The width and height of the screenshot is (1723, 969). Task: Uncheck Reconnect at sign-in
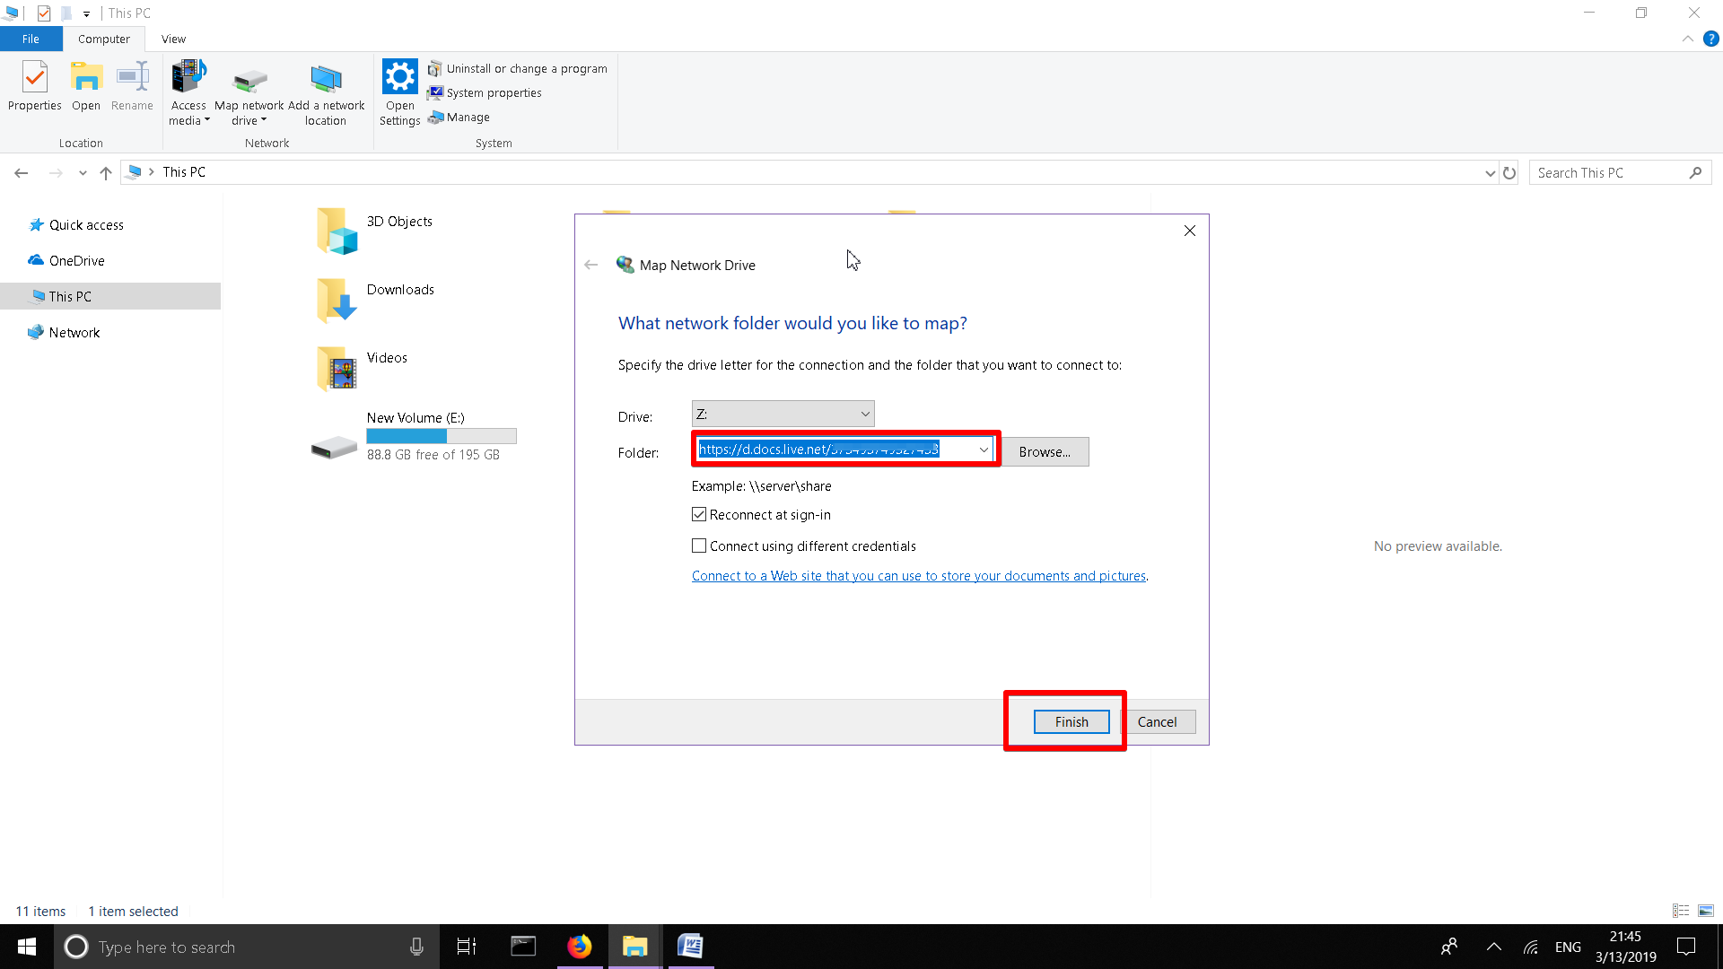click(699, 515)
